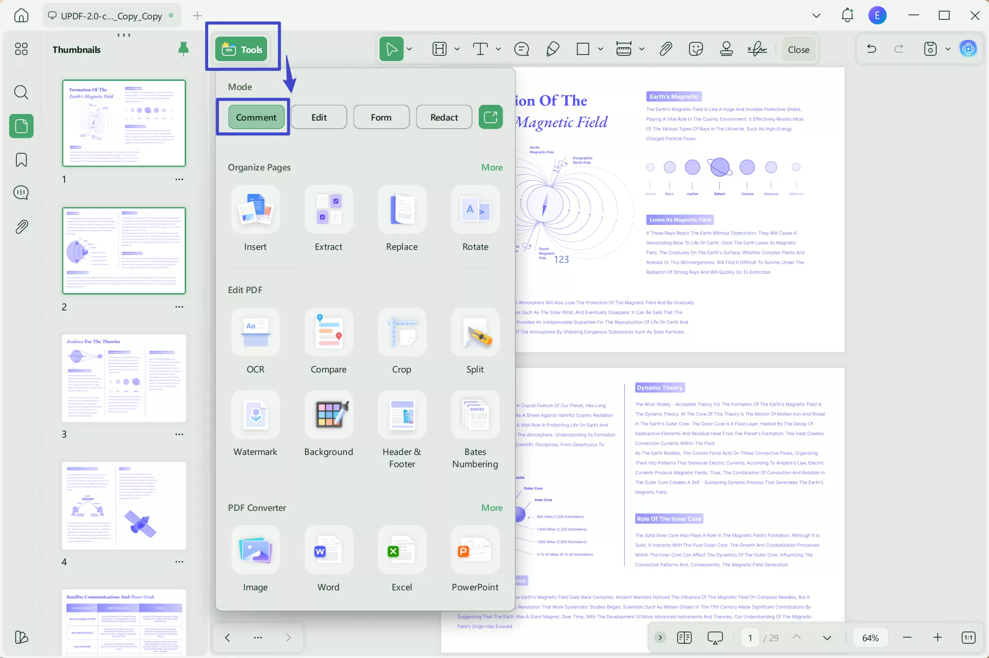Select the Text tool in top toolbar
The height and width of the screenshot is (658, 989).
click(480, 49)
